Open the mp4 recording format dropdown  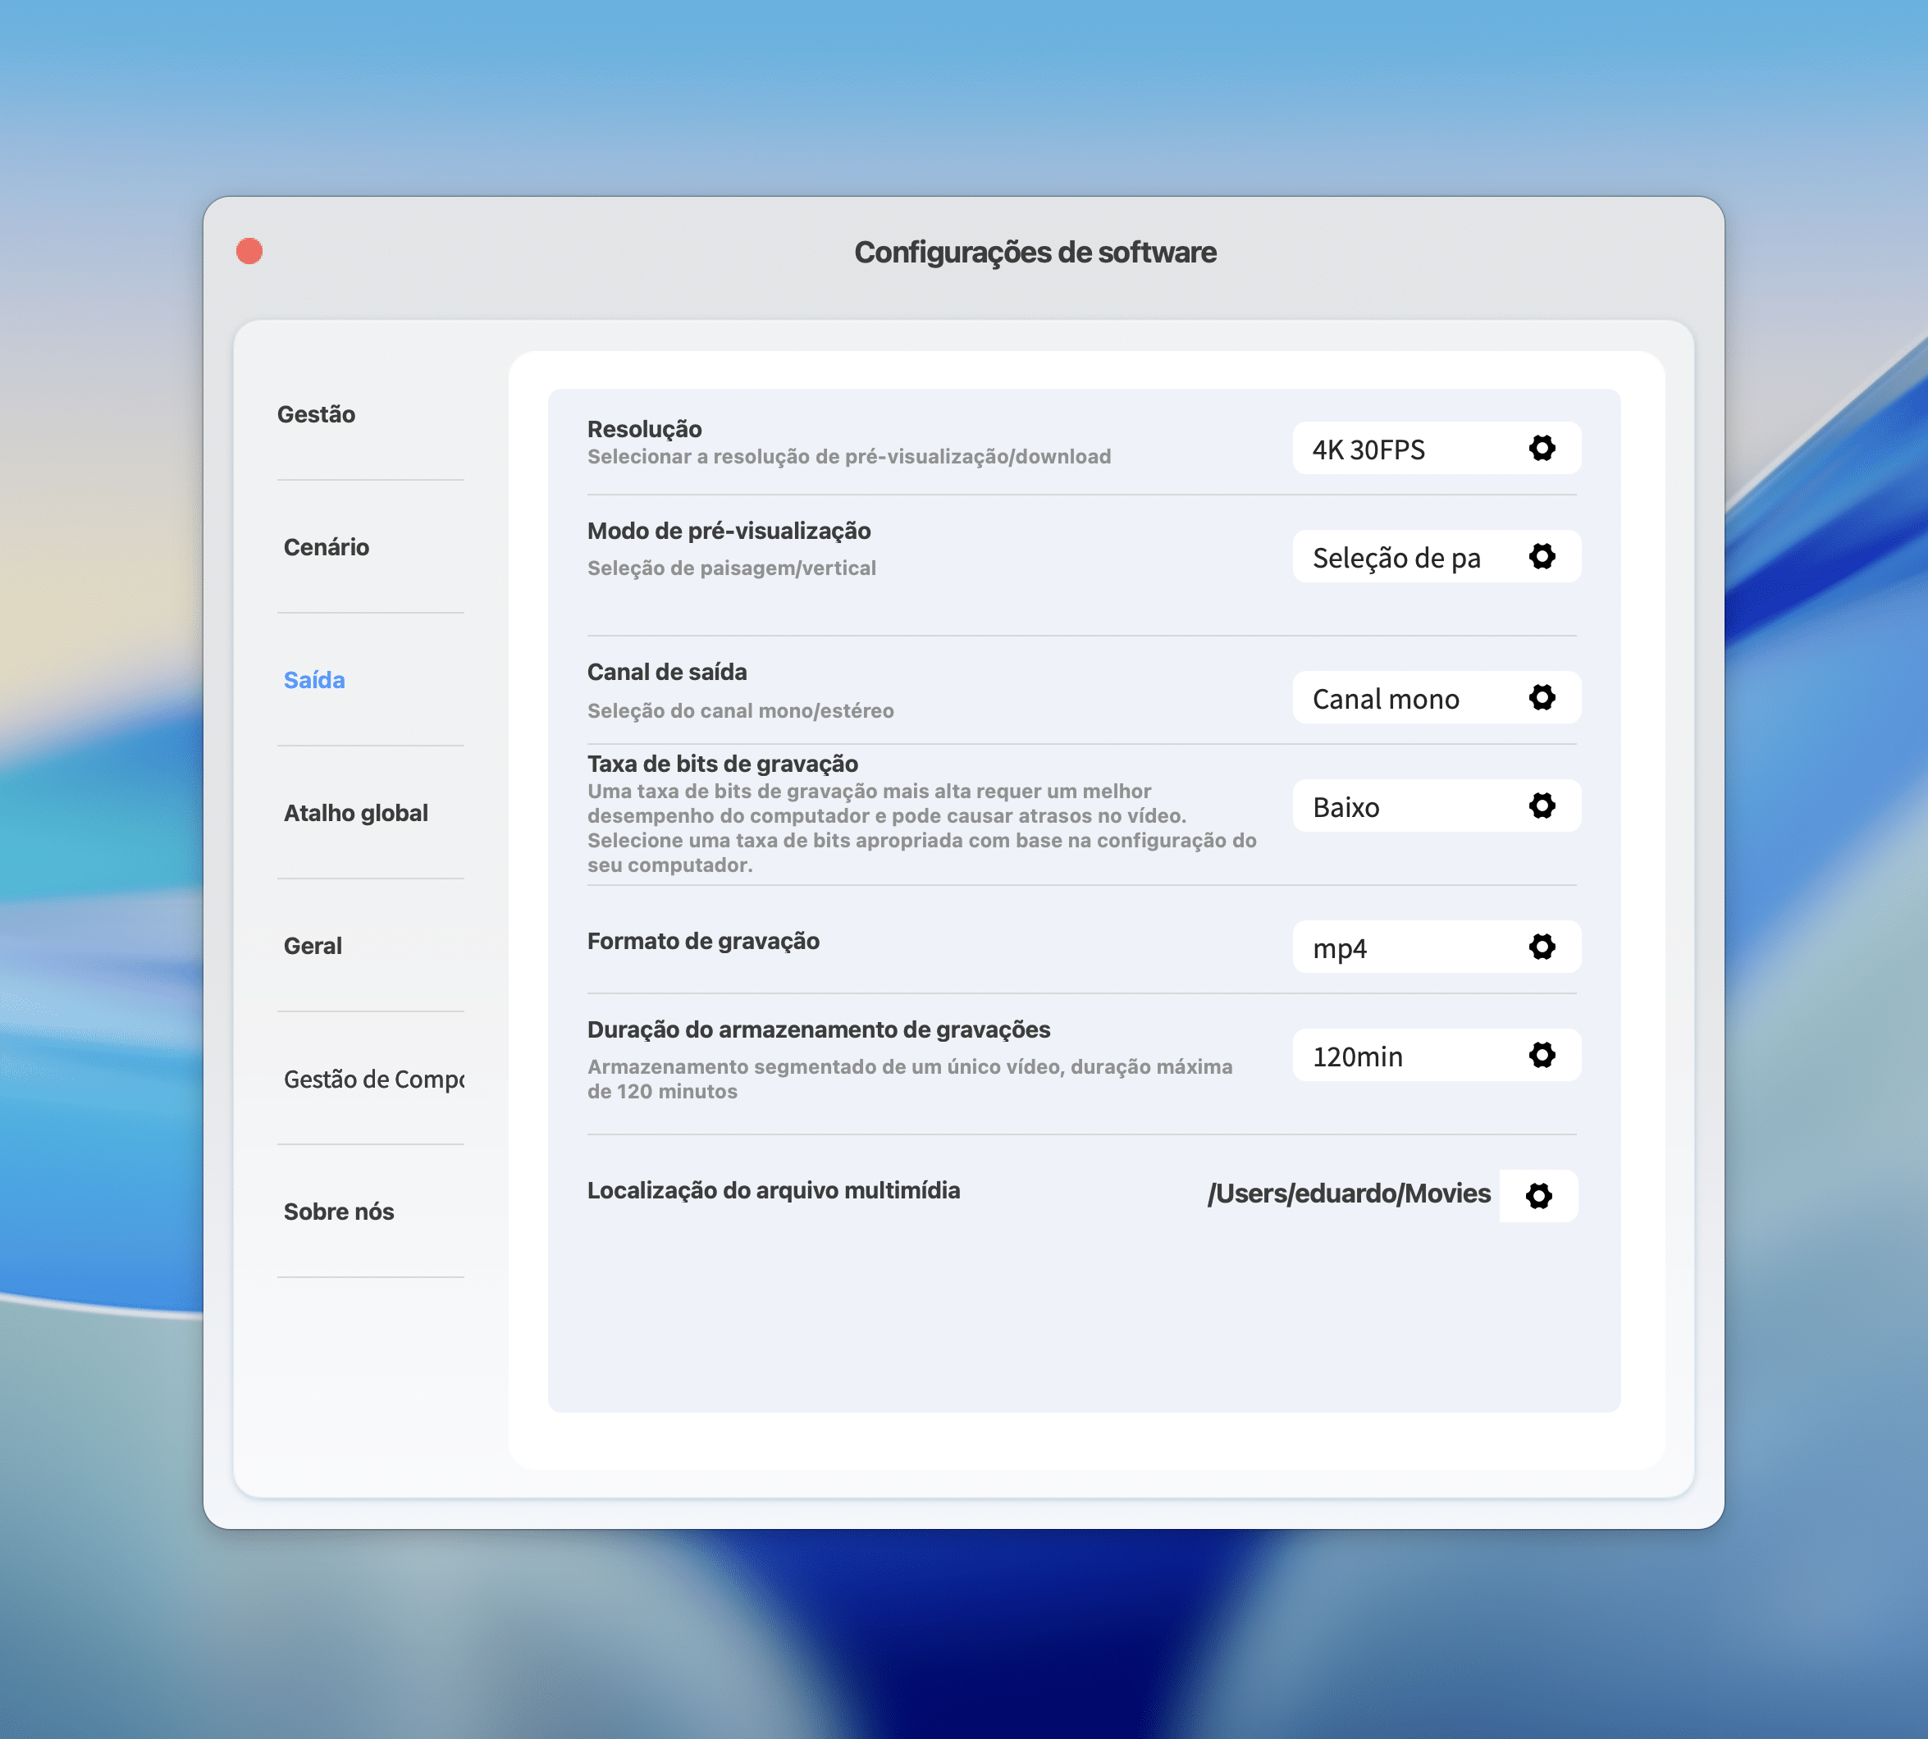click(1405, 948)
